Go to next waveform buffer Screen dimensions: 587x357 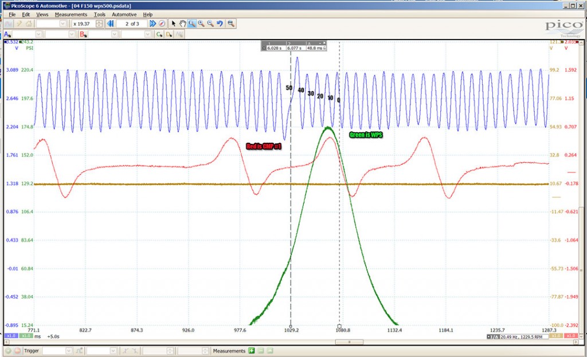pyautogui.click(x=152, y=23)
